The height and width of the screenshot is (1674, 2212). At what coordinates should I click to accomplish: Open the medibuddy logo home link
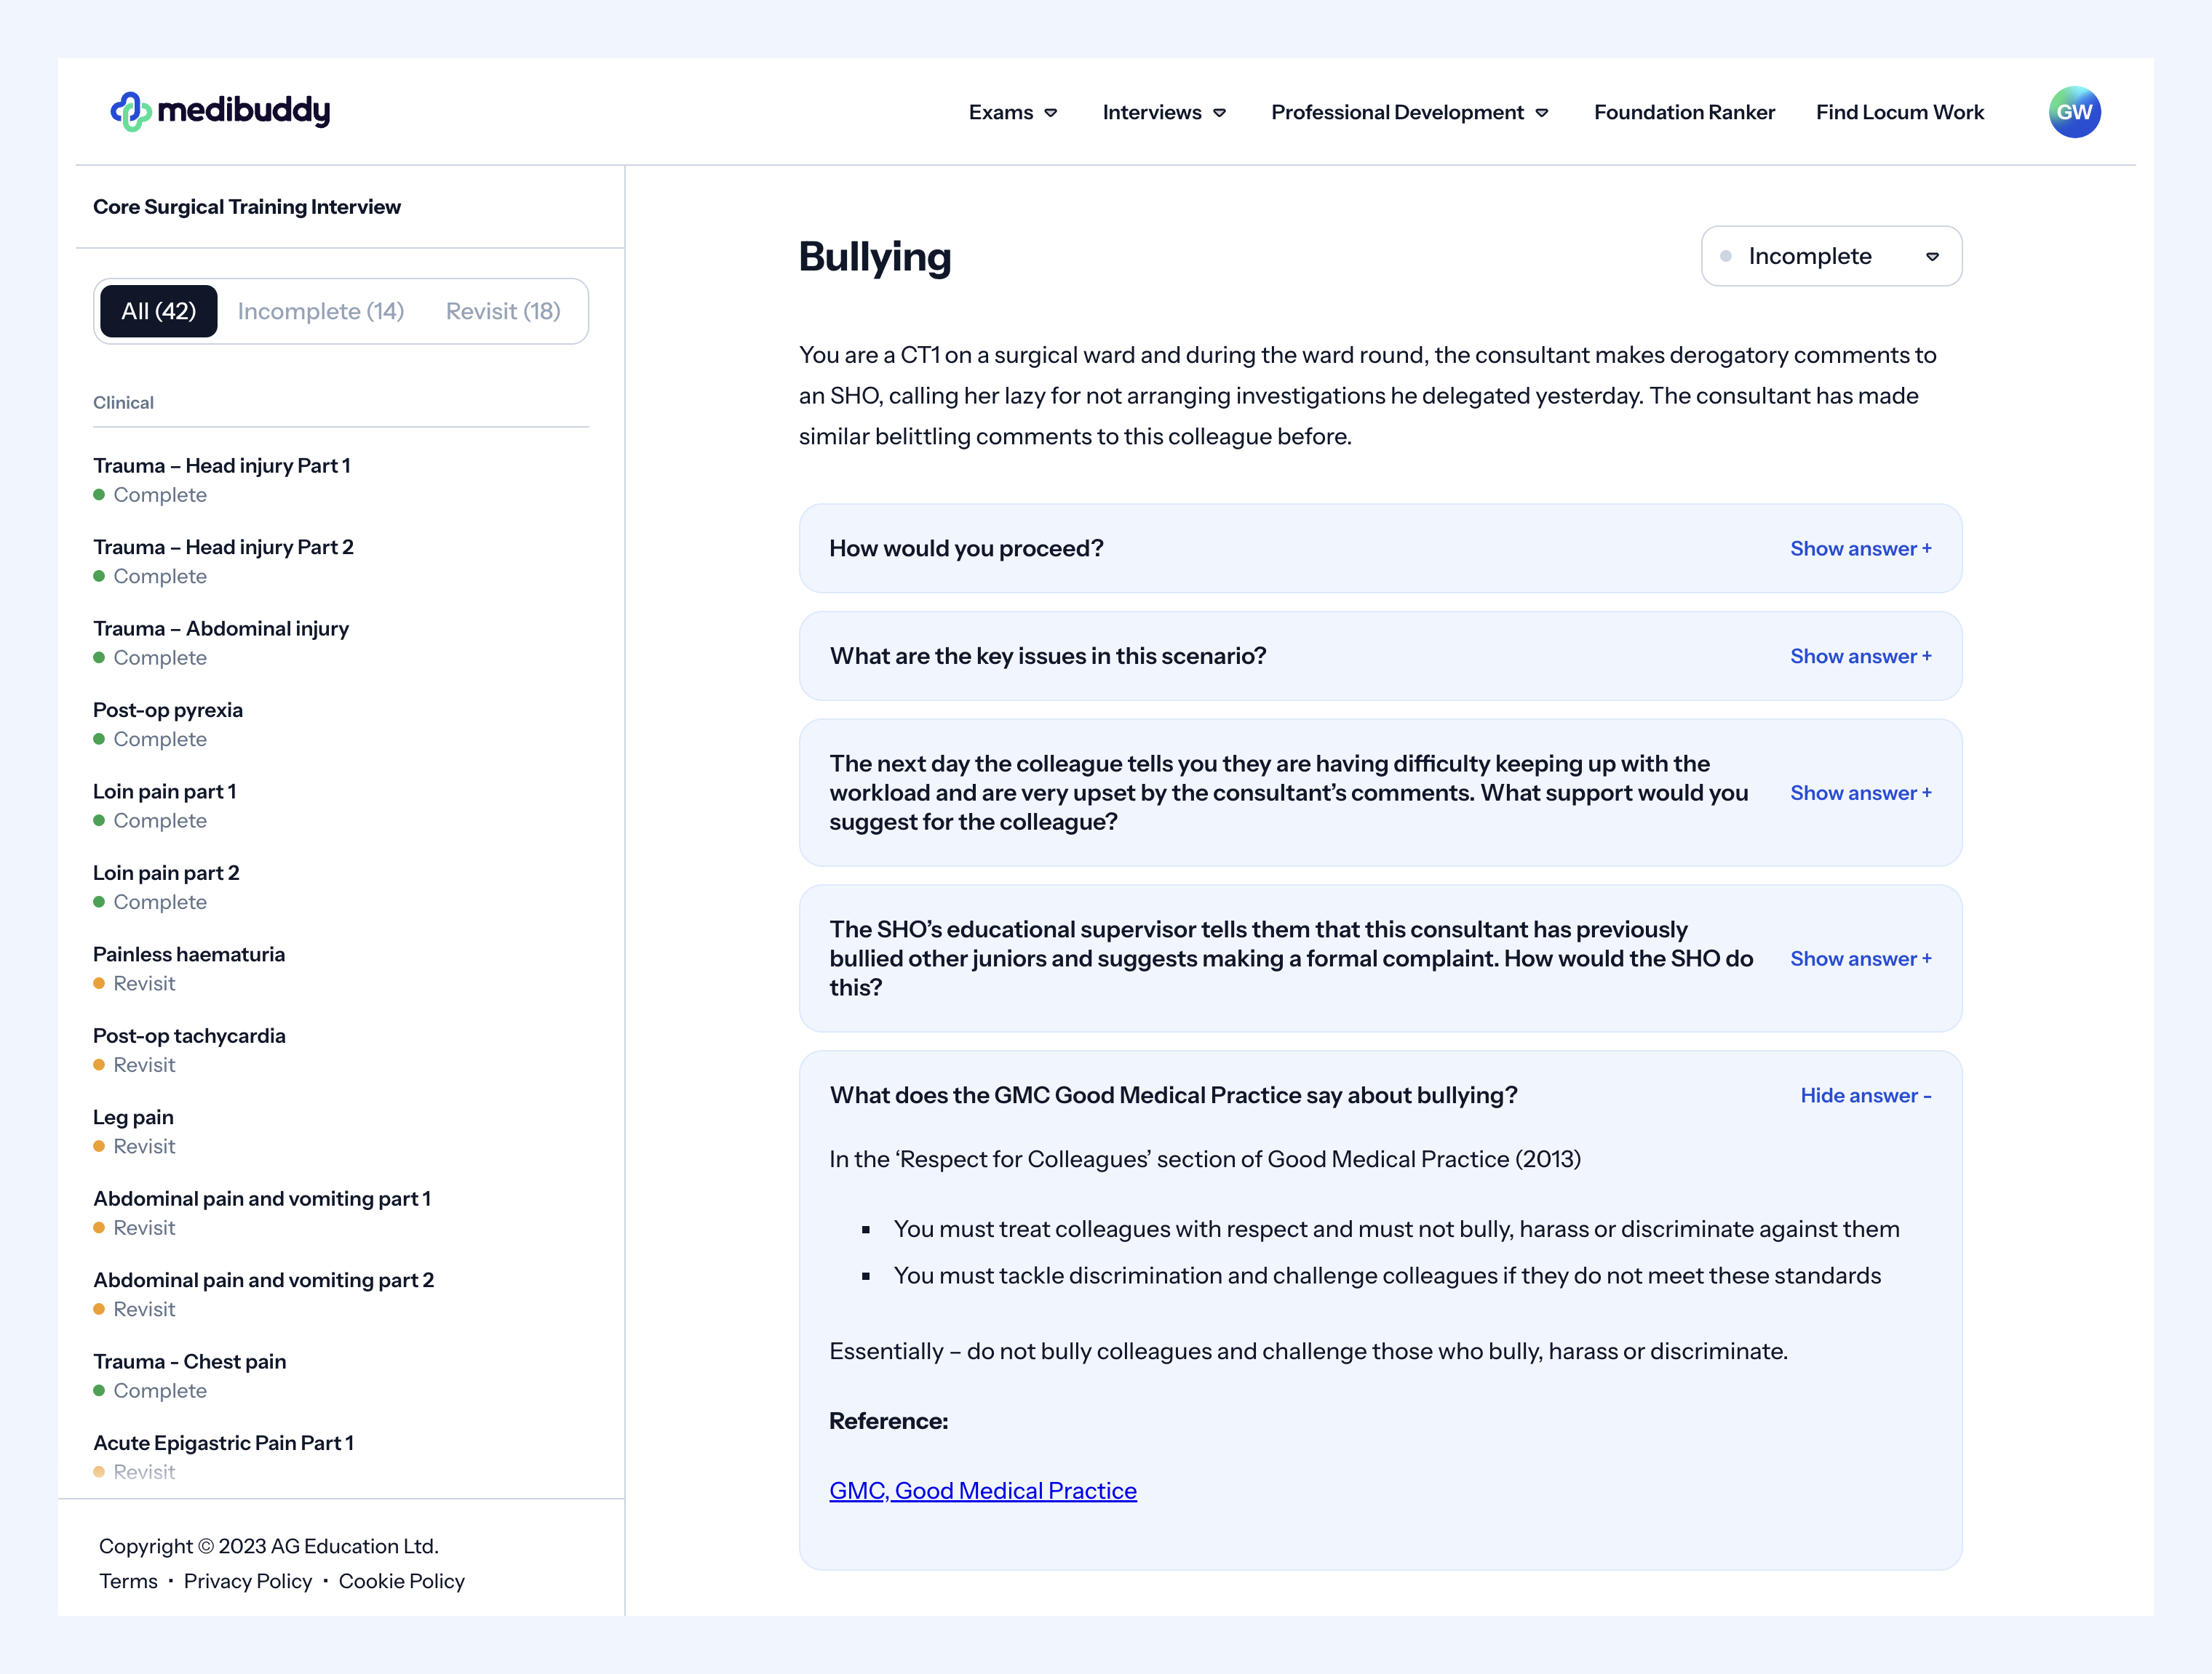(220, 111)
